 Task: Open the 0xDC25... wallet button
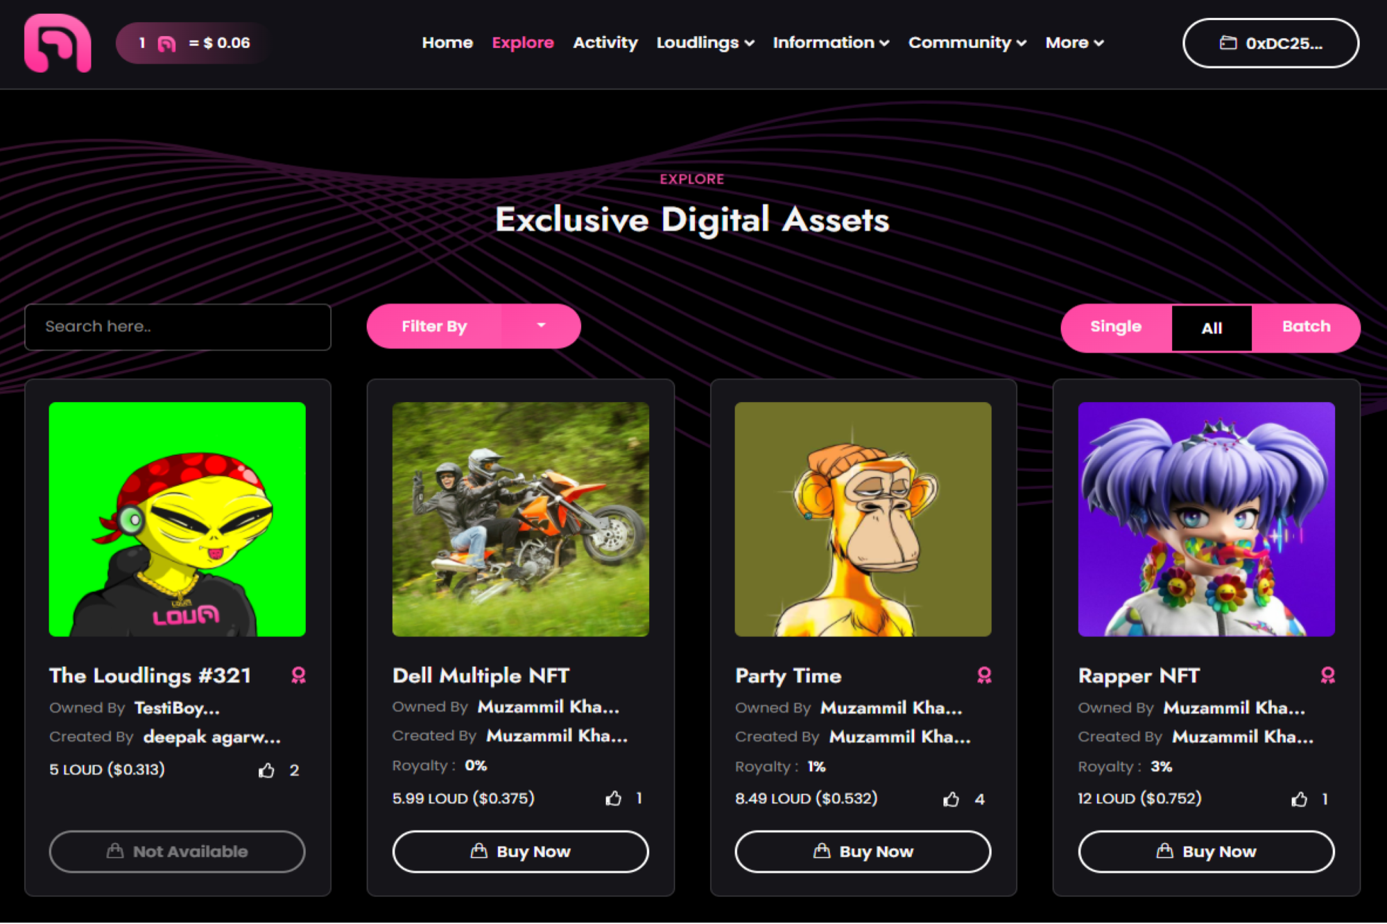tap(1270, 43)
